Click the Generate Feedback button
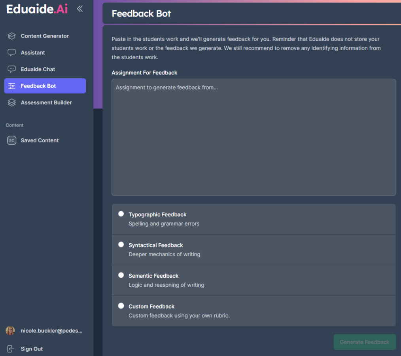 365,342
